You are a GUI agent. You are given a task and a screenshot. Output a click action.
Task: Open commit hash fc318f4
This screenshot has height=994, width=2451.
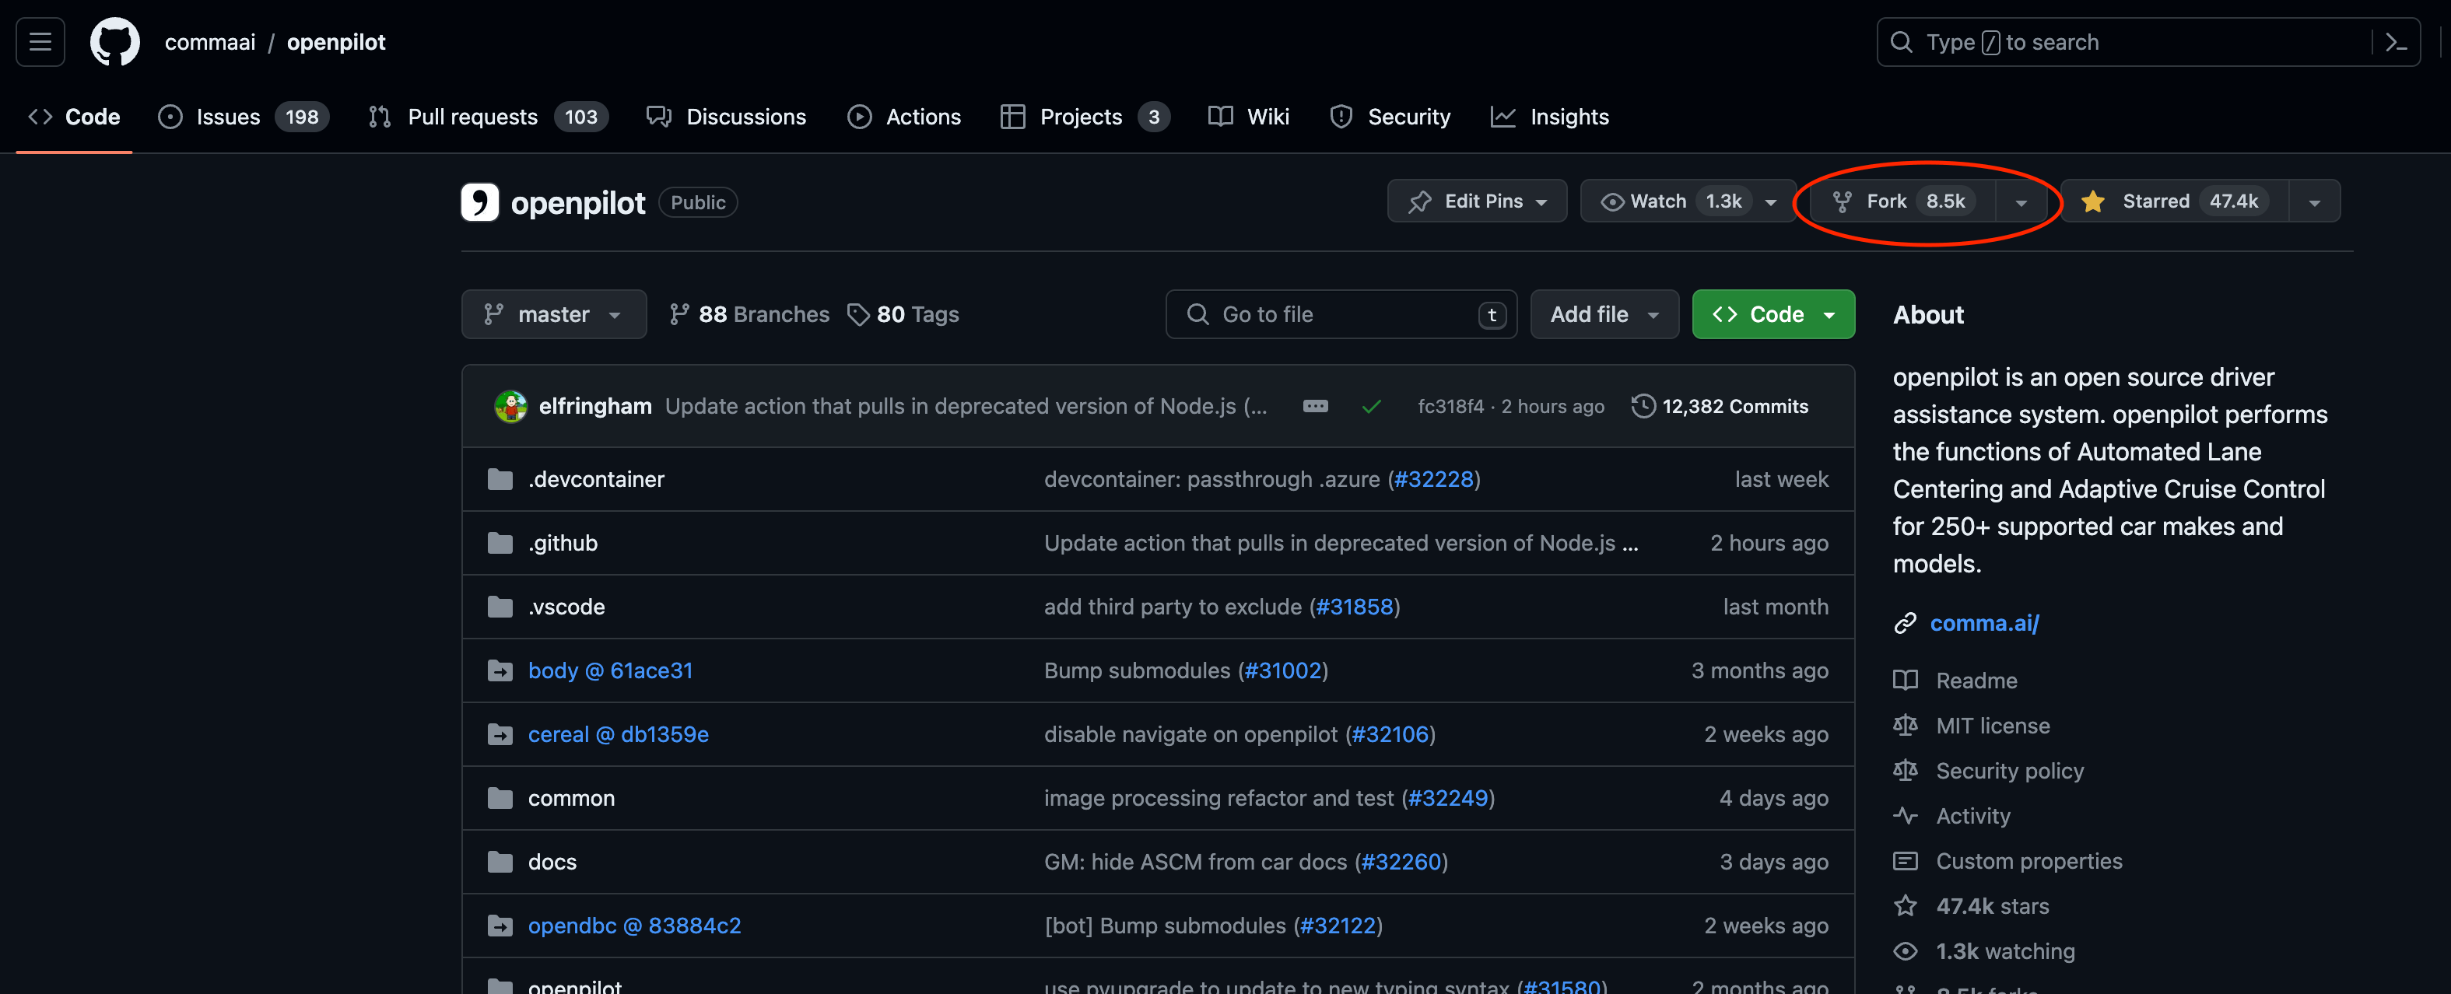point(1450,406)
